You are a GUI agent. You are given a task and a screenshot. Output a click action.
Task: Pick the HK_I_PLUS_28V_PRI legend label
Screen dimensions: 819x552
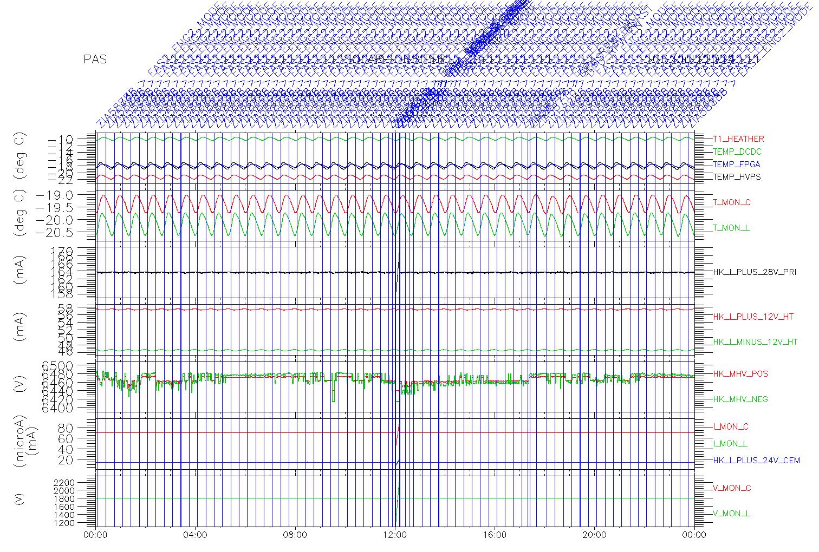[755, 272]
